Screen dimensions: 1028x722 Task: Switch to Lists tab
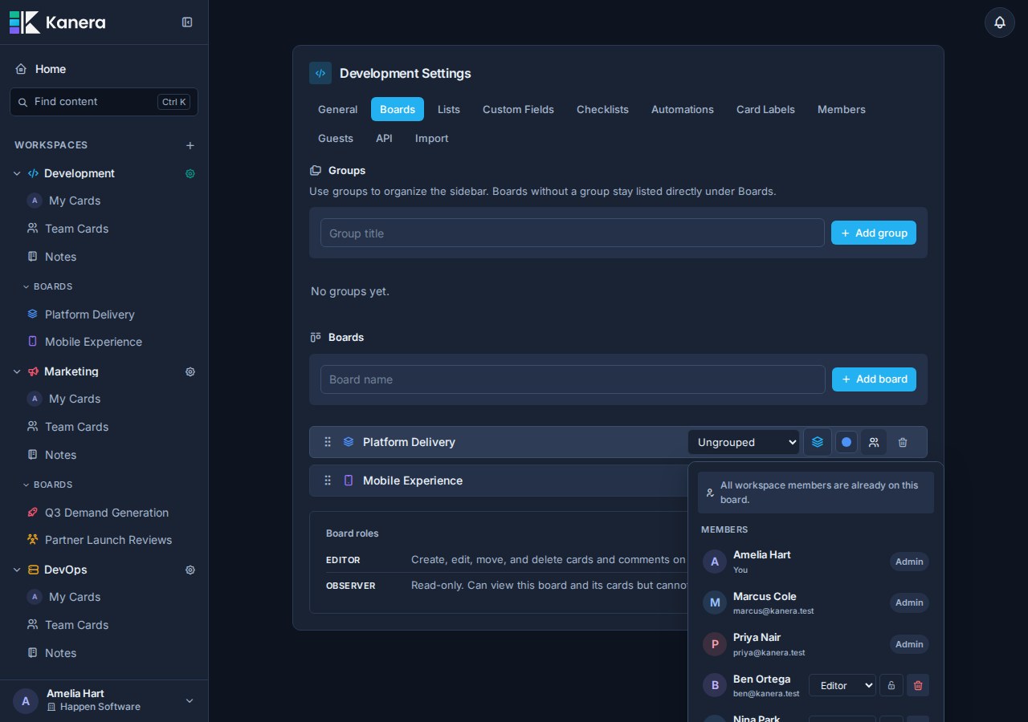coord(449,109)
